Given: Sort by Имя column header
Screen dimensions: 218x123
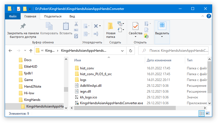Looking at the screenshot, I should [x=77, y=60].
